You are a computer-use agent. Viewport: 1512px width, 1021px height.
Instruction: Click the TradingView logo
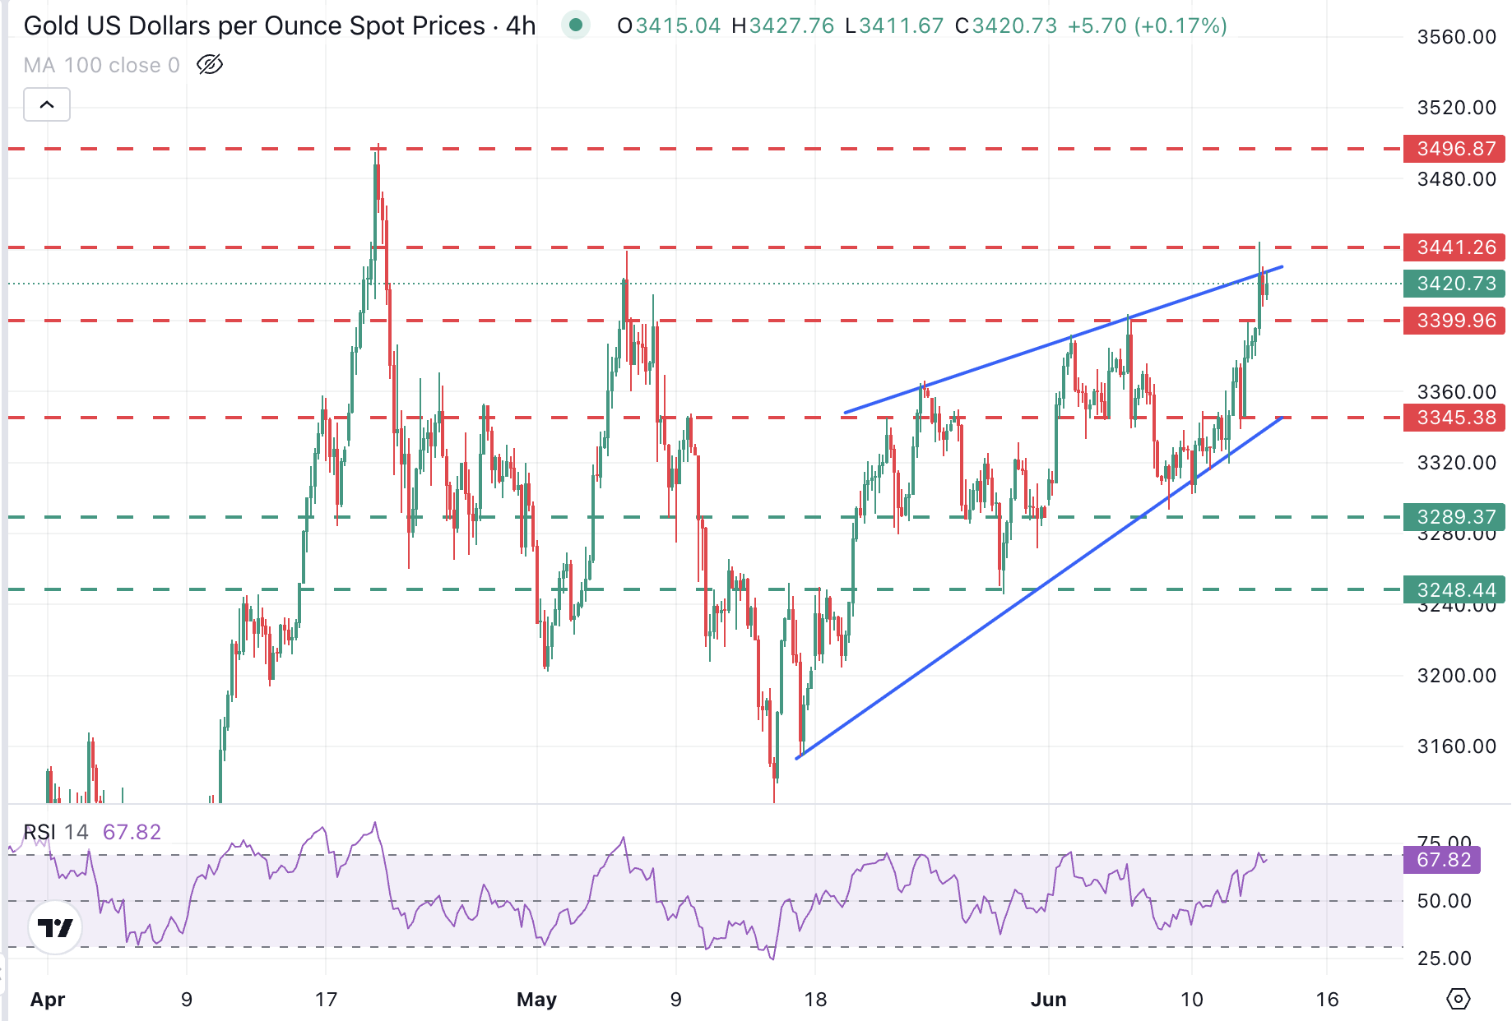coord(55,927)
